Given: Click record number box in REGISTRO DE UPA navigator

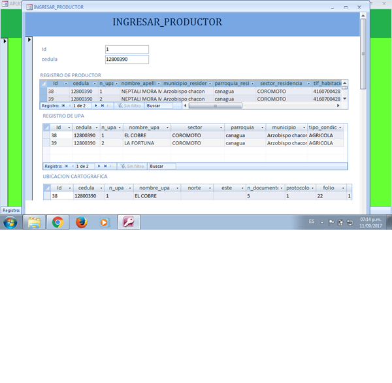Looking at the screenshot, I should pyautogui.click(x=85, y=166).
